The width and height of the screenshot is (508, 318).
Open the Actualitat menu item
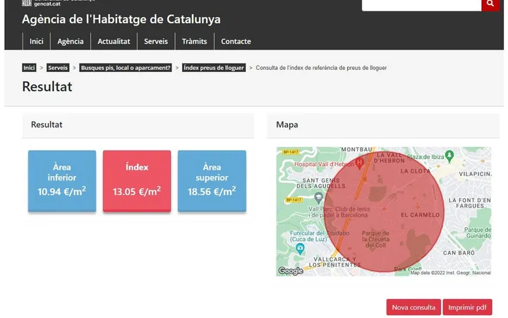pyautogui.click(x=114, y=41)
